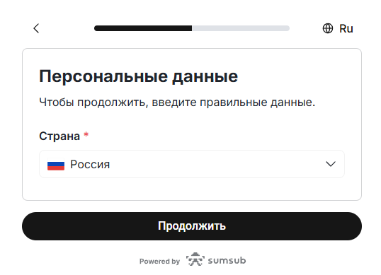Expand the country list with the chevron arrow
Screen dimensions: 381x275
(x=331, y=164)
